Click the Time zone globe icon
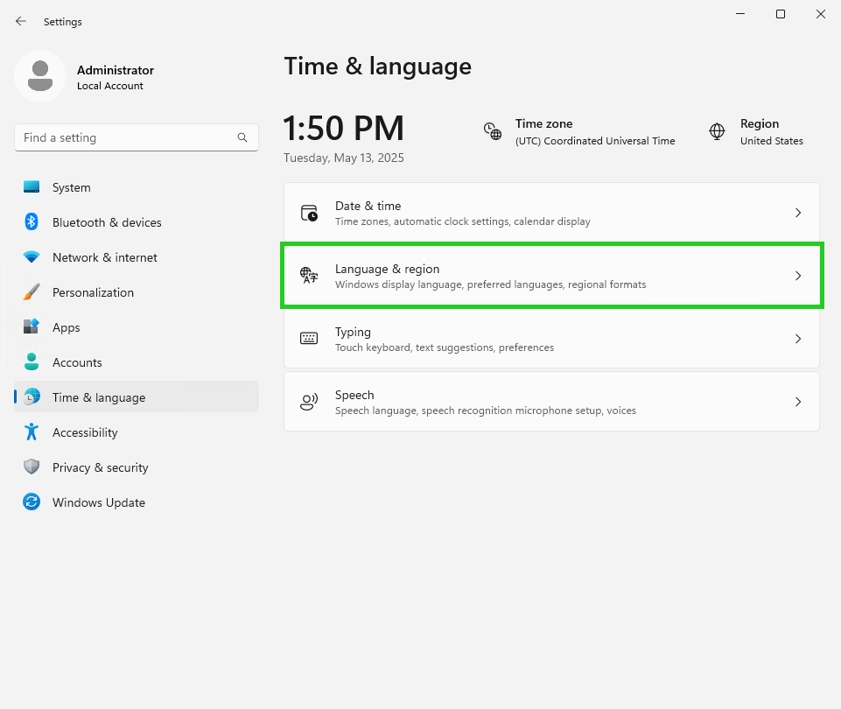841x709 pixels. click(493, 131)
